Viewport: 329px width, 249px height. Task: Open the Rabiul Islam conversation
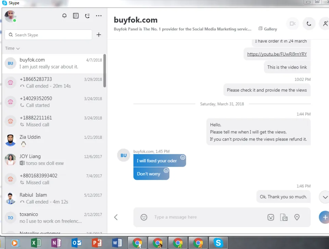tap(53, 199)
